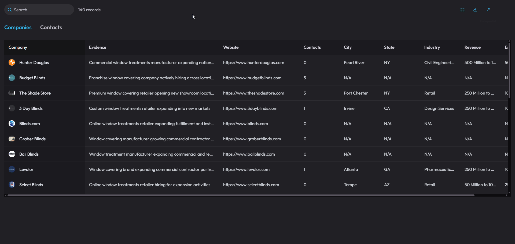Open the baliblinds.com website link
515x244 pixels.
[x=249, y=154]
